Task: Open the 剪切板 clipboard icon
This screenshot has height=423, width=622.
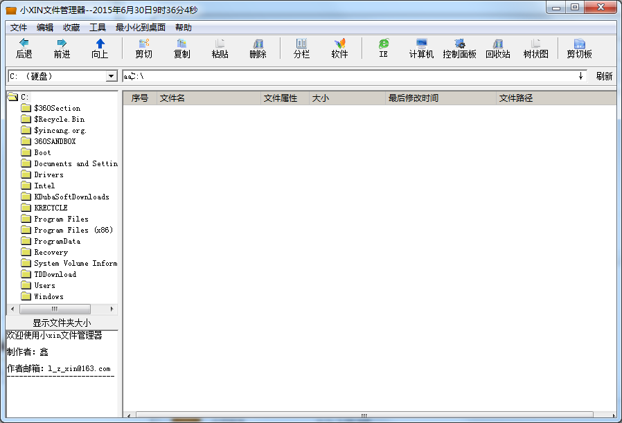Action: [579, 43]
